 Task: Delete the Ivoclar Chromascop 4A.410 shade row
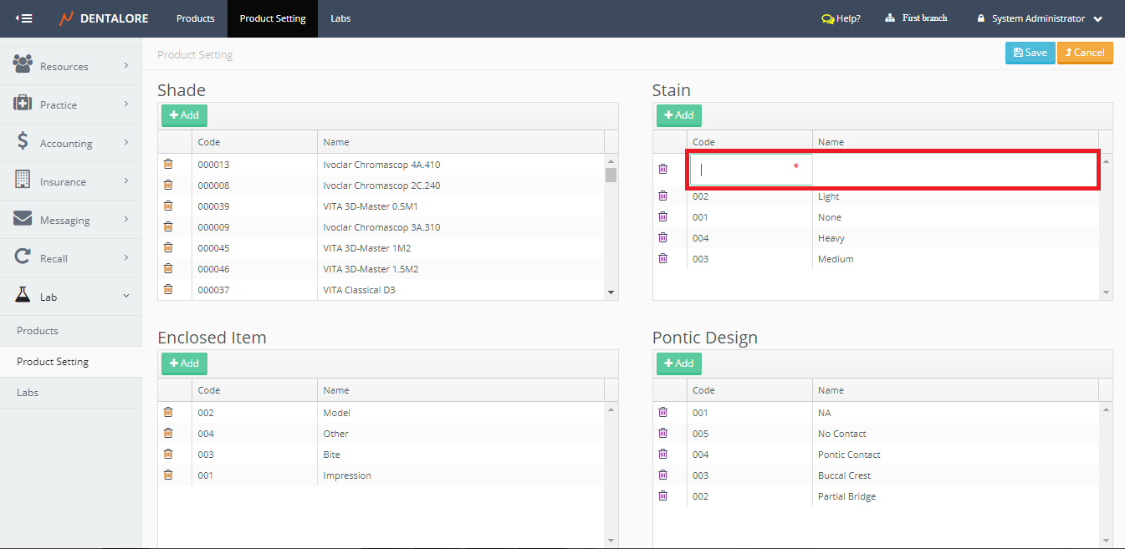tap(168, 165)
